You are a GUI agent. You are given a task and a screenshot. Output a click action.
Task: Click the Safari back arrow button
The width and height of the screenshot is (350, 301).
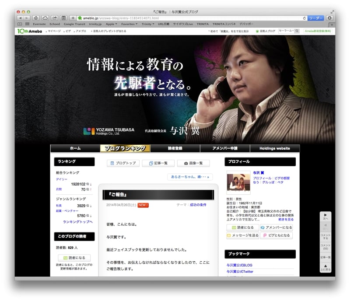click(20, 18)
